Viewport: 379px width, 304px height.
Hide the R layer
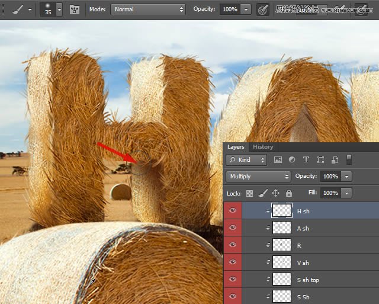[233, 245]
